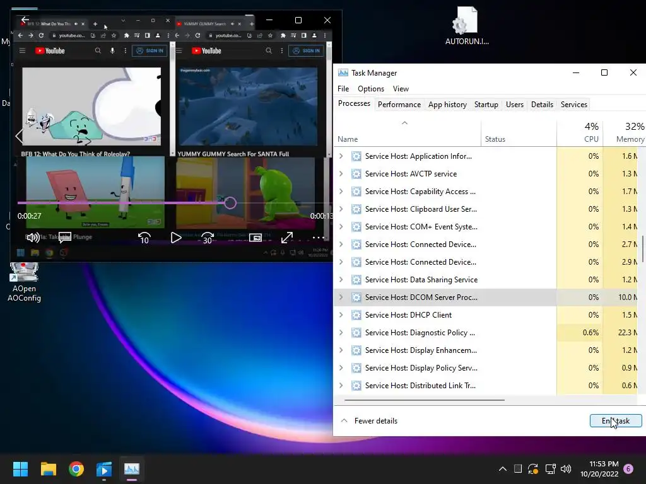
Task: Click End task button
Action: [x=616, y=420]
